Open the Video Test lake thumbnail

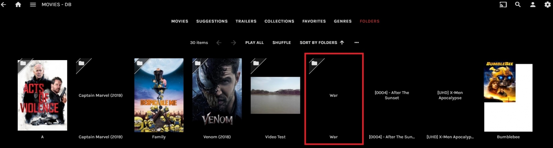275,95
